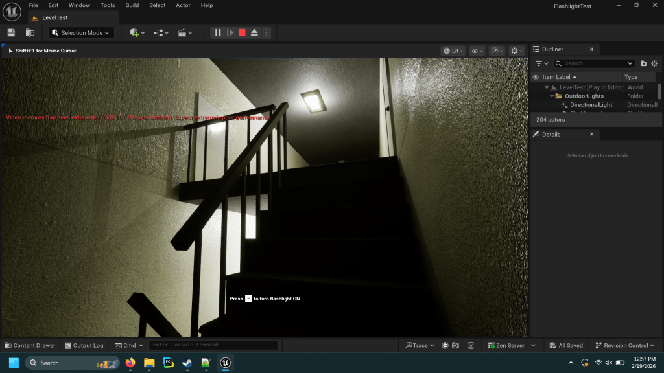Open Steam from the Windows taskbar
Viewport: 664px width, 373px height.
click(x=187, y=363)
